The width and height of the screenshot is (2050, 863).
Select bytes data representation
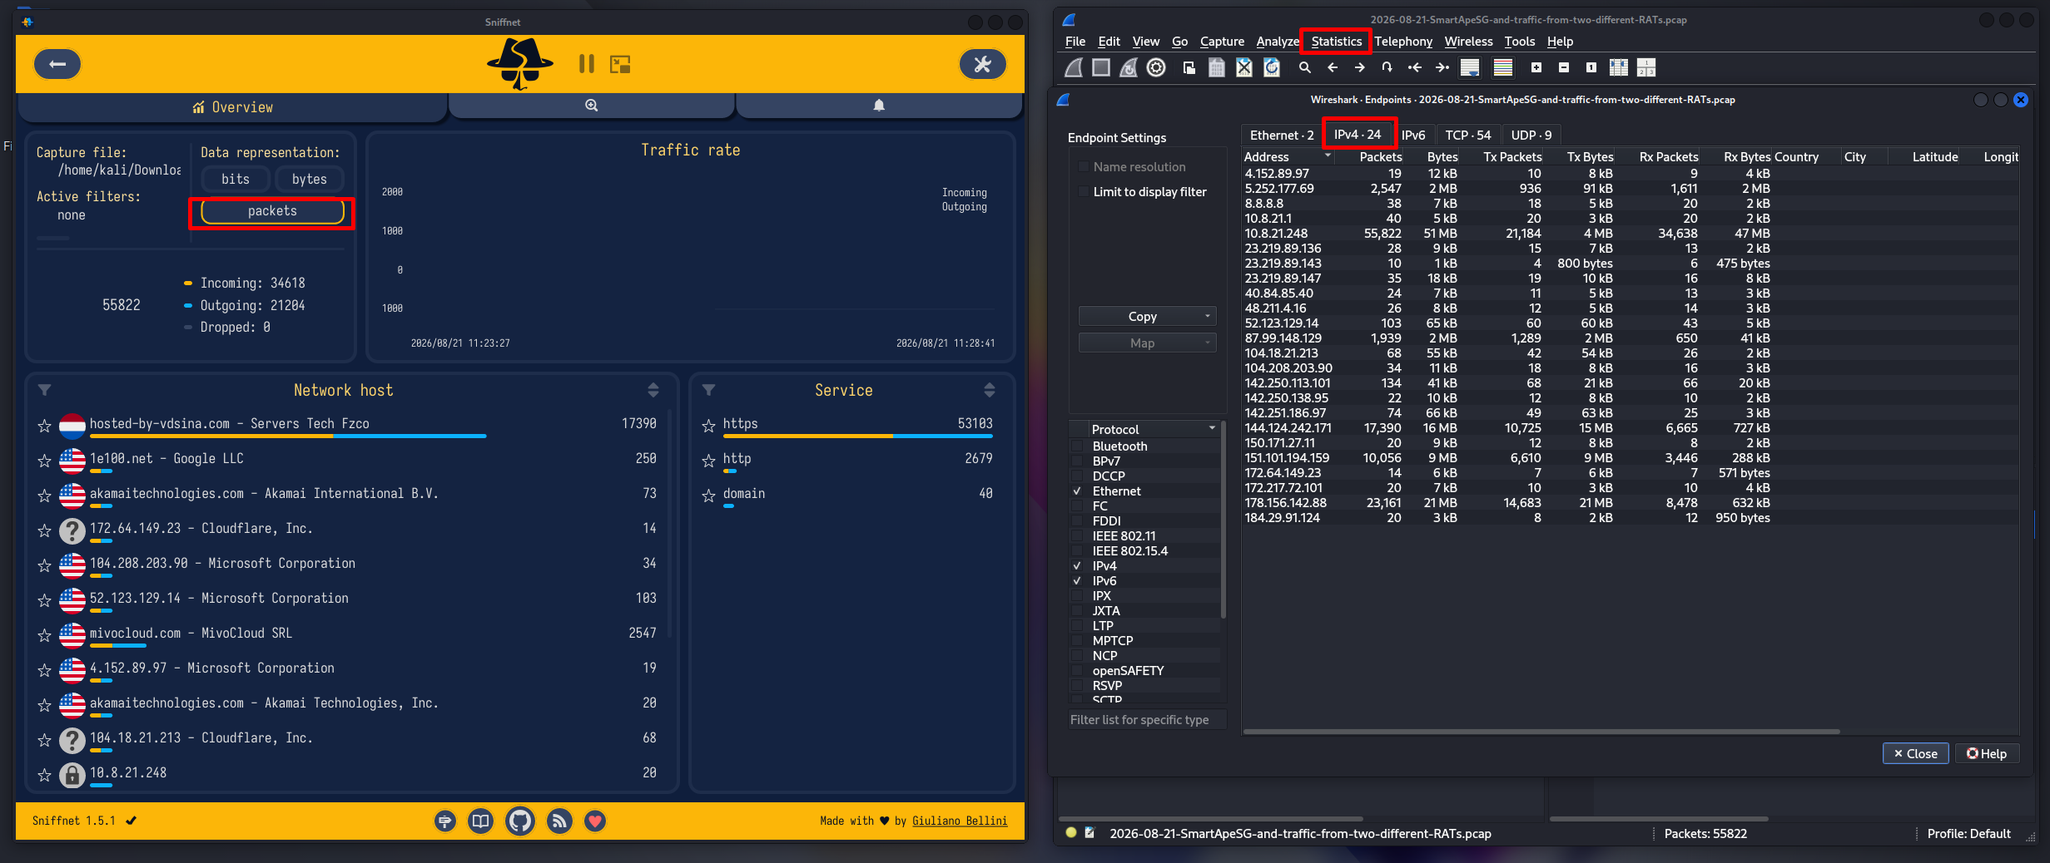click(x=309, y=179)
